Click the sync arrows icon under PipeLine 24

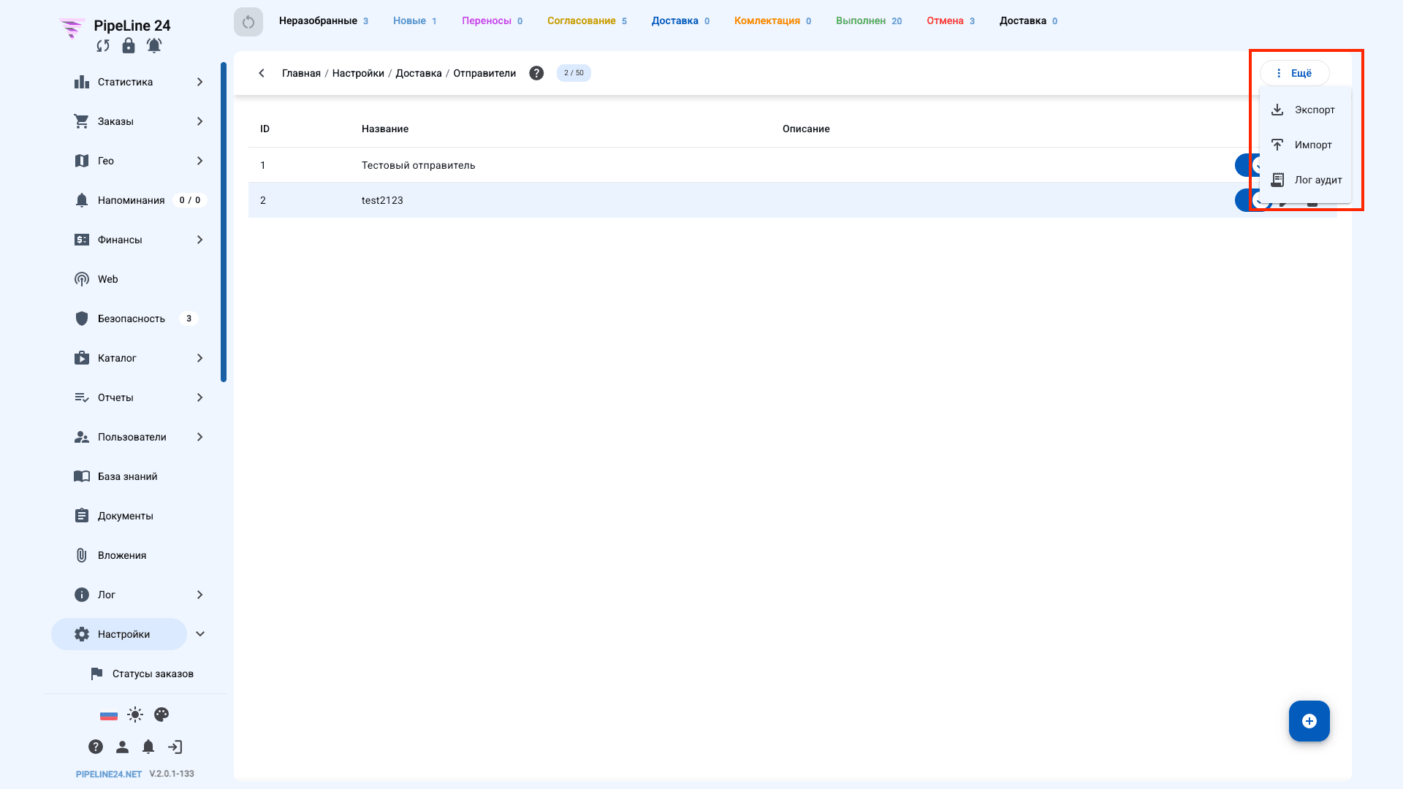pyautogui.click(x=103, y=46)
